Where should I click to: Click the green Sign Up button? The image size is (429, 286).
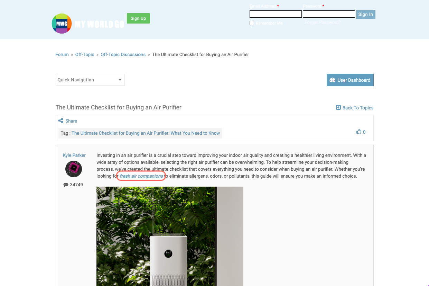click(x=138, y=18)
